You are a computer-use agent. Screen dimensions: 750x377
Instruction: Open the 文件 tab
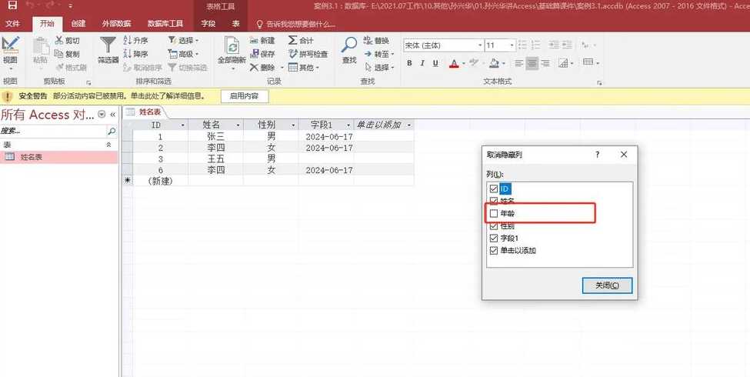pyautogui.click(x=13, y=23)
